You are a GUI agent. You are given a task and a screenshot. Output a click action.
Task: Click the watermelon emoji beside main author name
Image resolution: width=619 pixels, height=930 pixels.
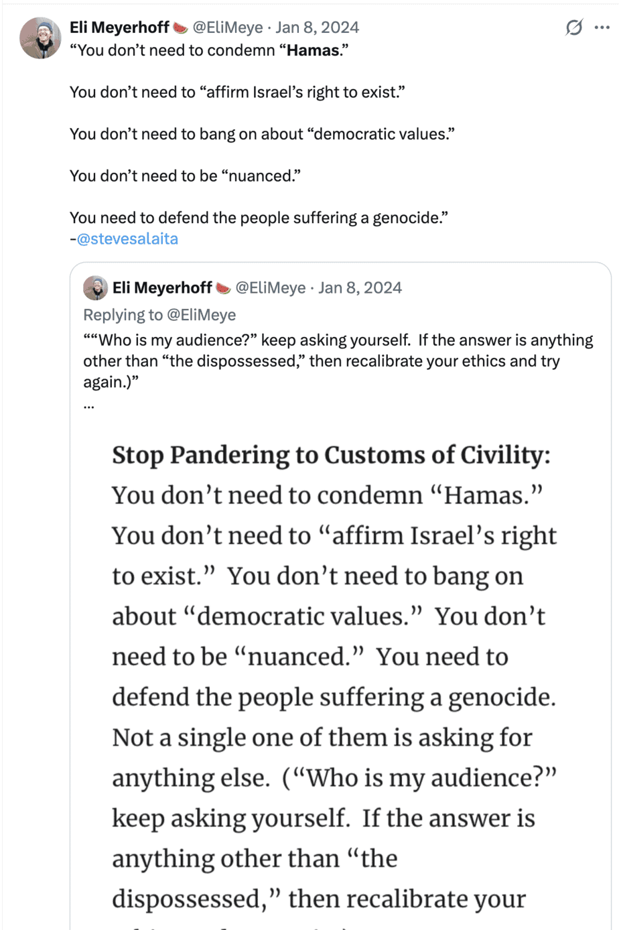(x=180, y=27)
